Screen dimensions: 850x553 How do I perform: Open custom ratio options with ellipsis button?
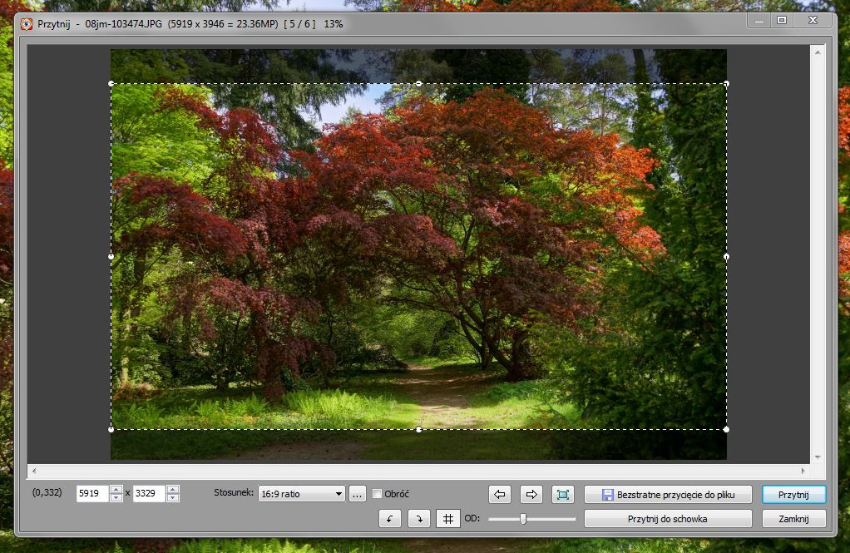(x=357, y=494)
